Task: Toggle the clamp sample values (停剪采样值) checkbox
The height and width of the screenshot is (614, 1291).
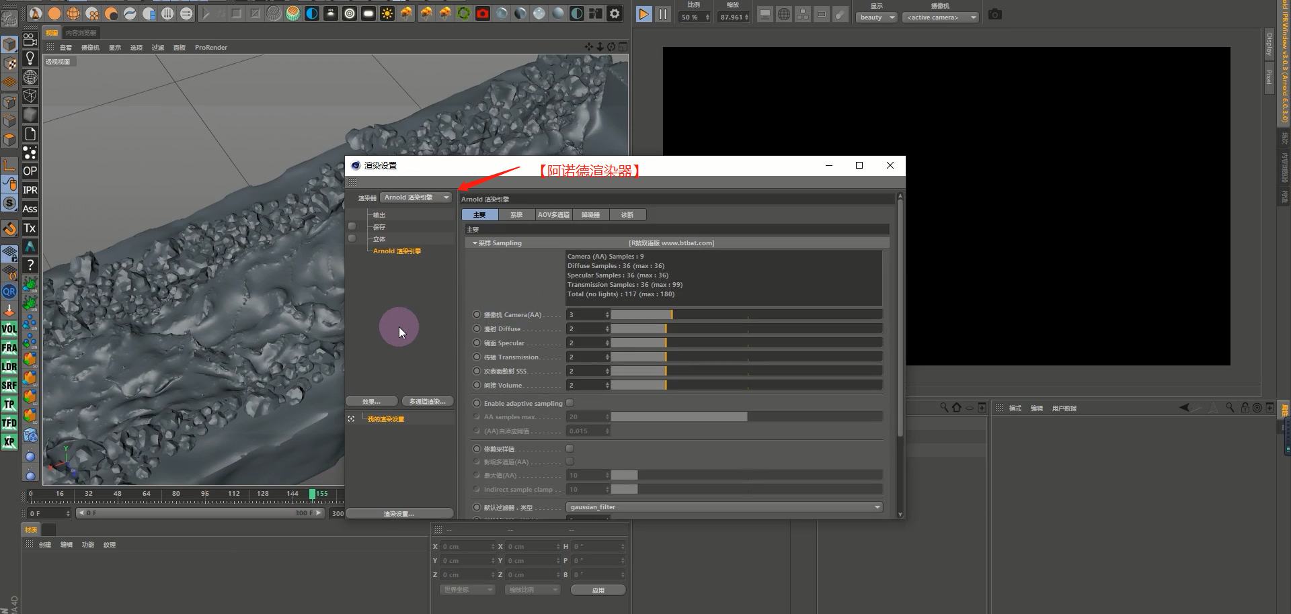Action: click(x=570, y=449)
